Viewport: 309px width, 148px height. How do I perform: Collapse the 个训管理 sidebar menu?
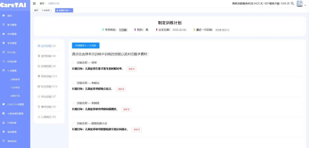[x=15, y=70]
